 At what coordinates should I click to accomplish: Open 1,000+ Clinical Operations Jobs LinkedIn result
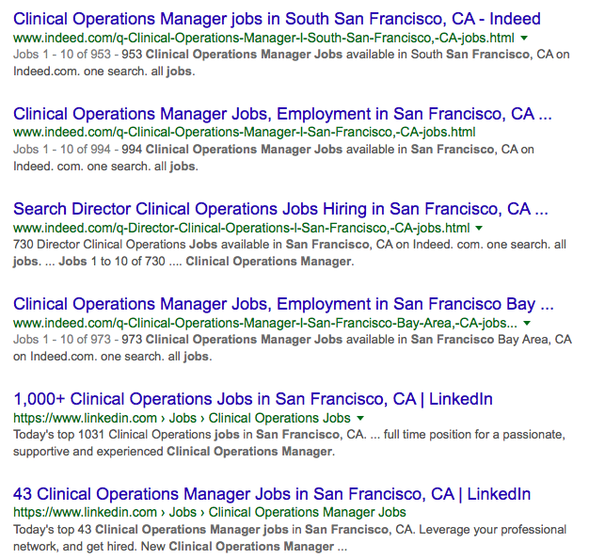click(253, 399)
